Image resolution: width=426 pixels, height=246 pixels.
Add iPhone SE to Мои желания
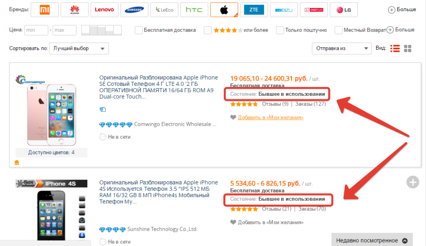(270, 117)
